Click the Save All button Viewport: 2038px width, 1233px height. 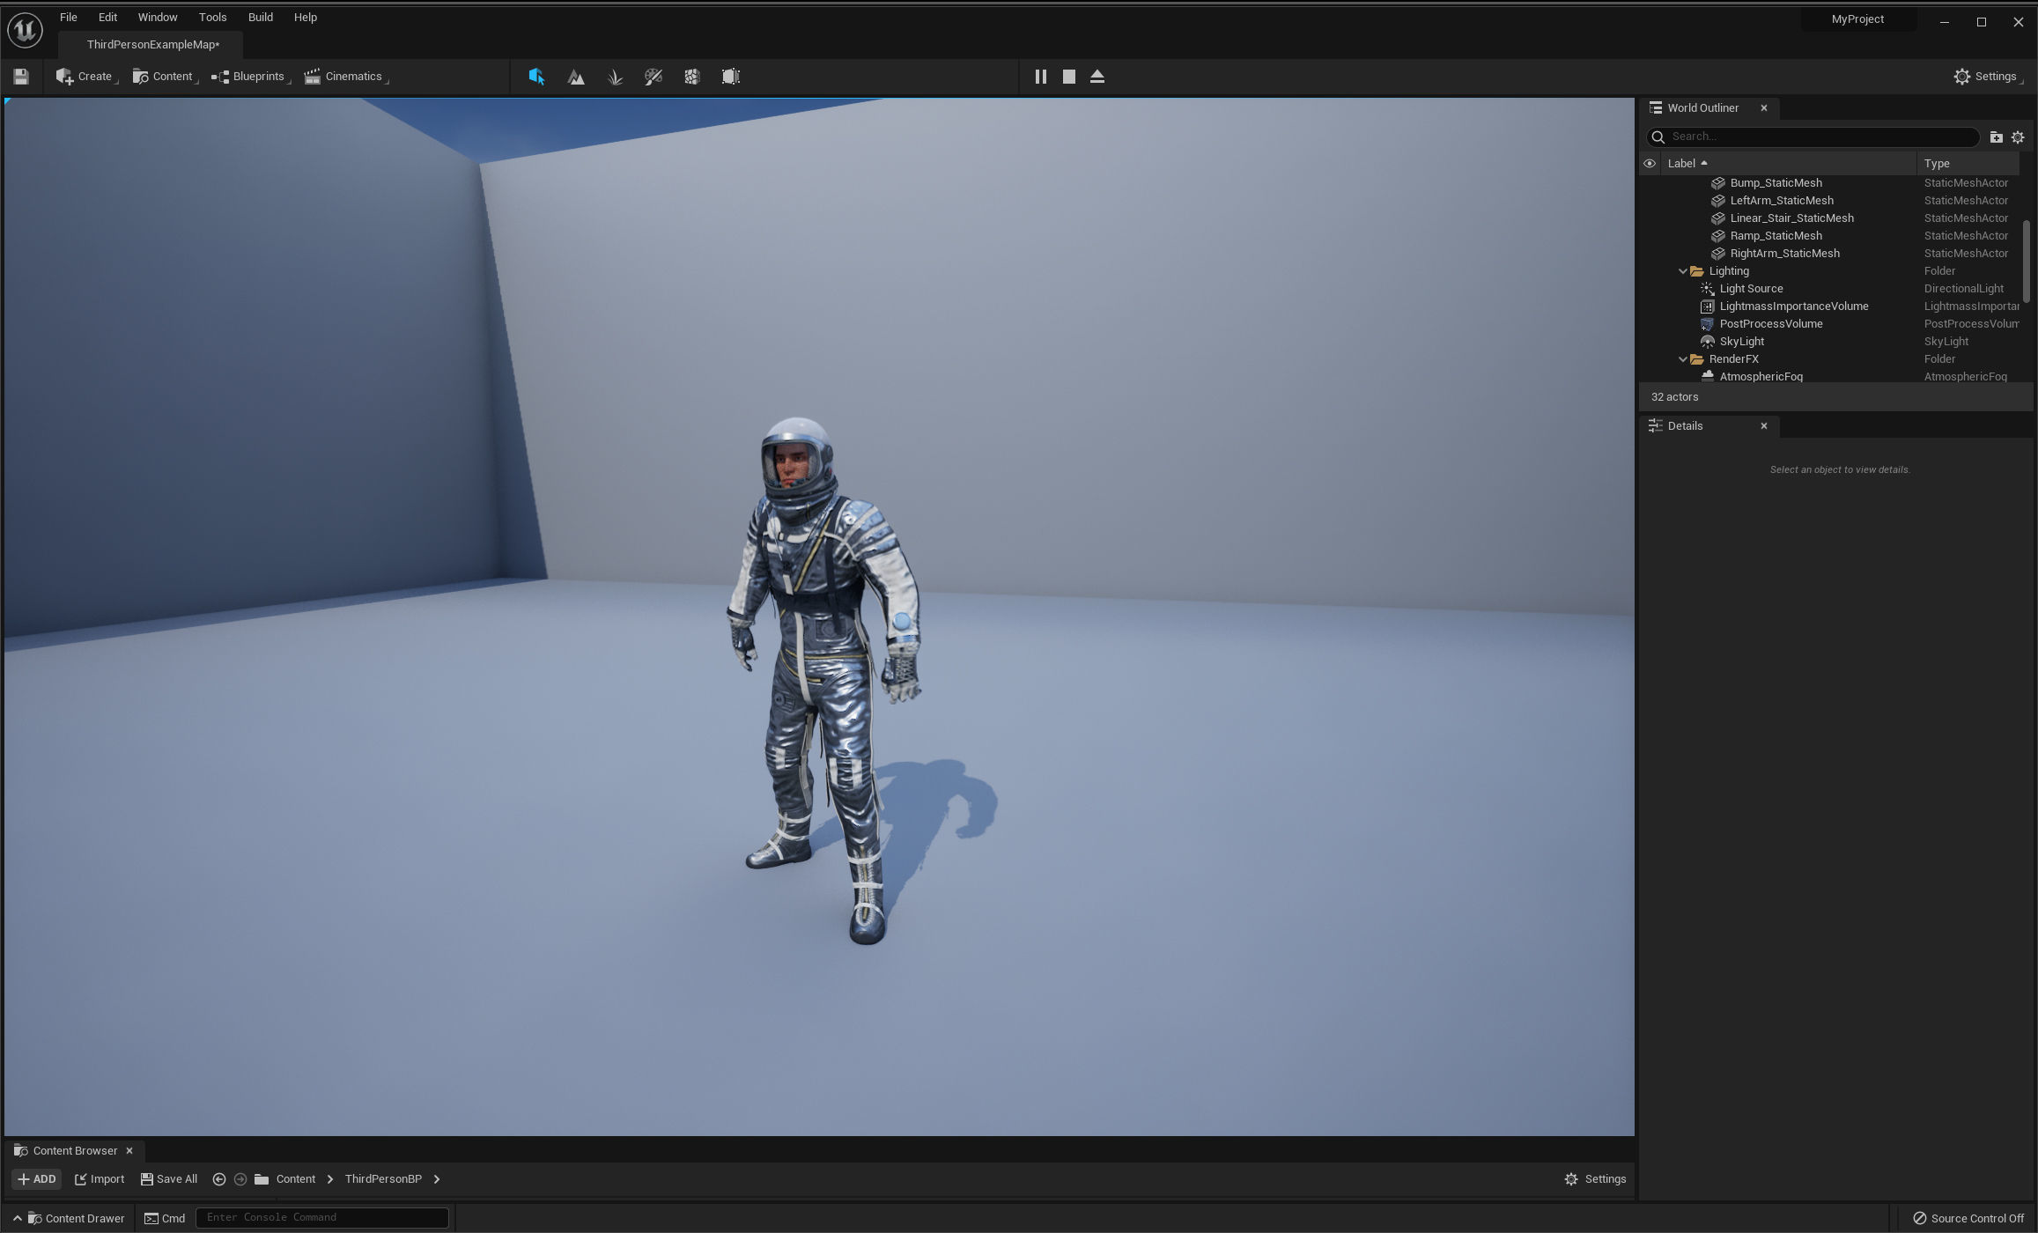(x=169, y=1179)
